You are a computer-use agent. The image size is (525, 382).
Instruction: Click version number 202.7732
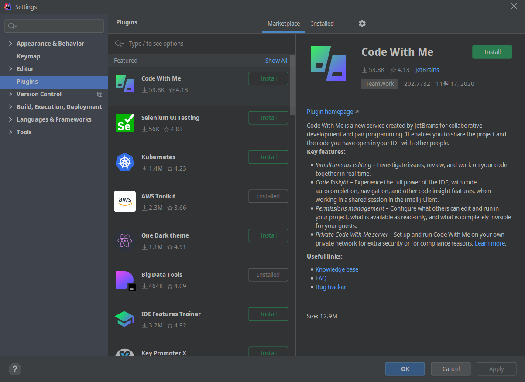[417, 84]
